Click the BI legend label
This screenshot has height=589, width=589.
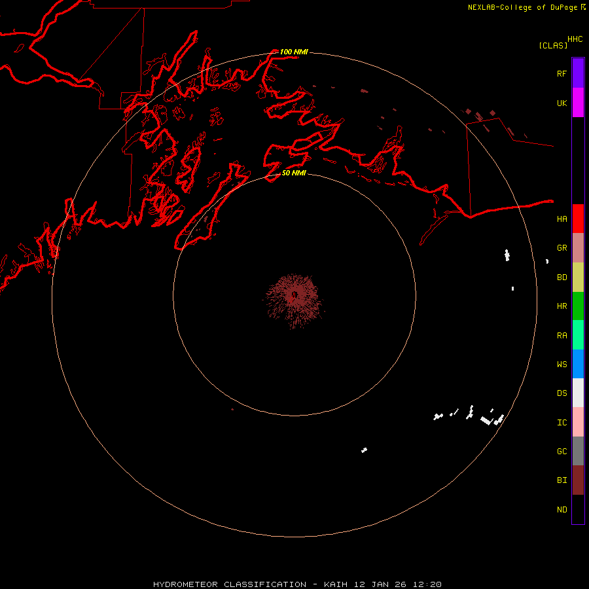click(x=562, y=480)
